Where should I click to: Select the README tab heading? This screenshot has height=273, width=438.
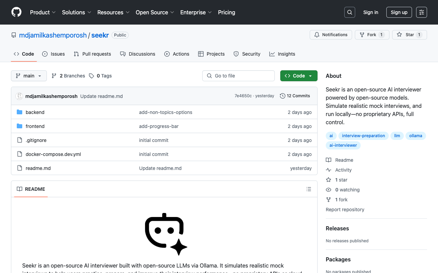[x=31, y=189]
